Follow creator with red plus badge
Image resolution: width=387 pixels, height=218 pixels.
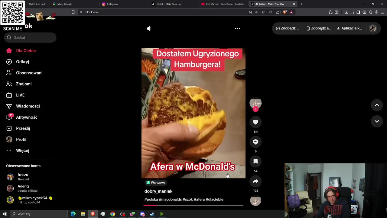click(255, 109)
